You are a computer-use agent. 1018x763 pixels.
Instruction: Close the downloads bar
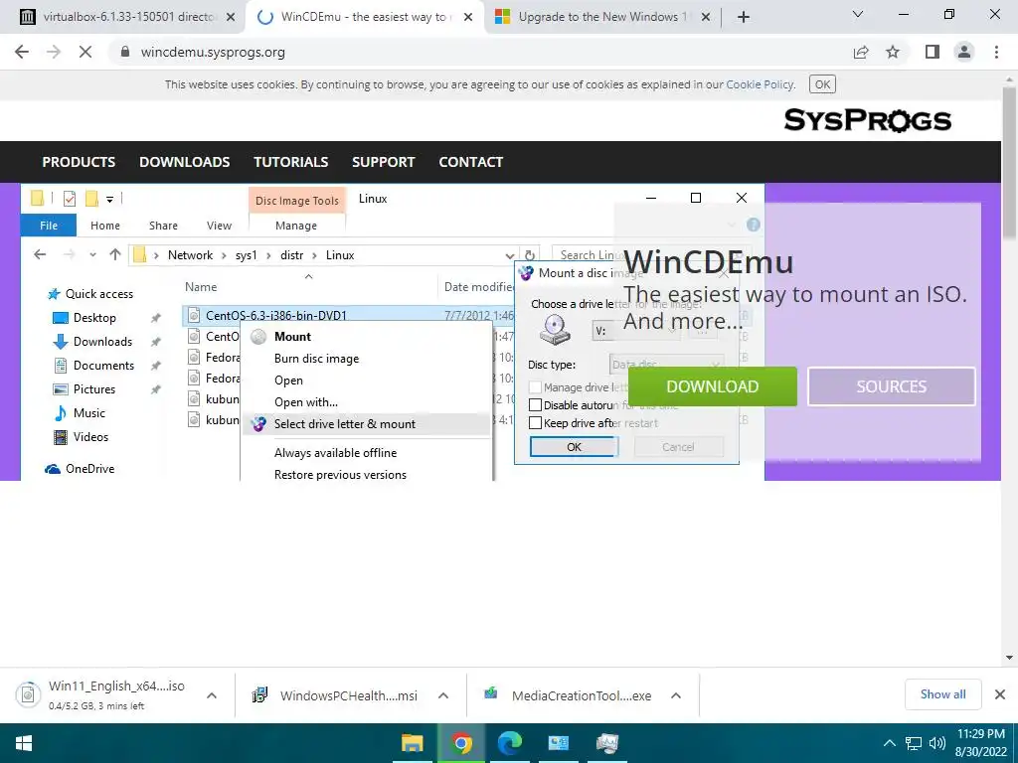tap(1000, 694)
